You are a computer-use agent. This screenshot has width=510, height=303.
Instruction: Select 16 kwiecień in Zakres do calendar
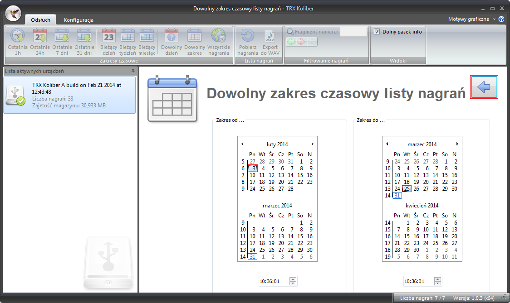417,236
